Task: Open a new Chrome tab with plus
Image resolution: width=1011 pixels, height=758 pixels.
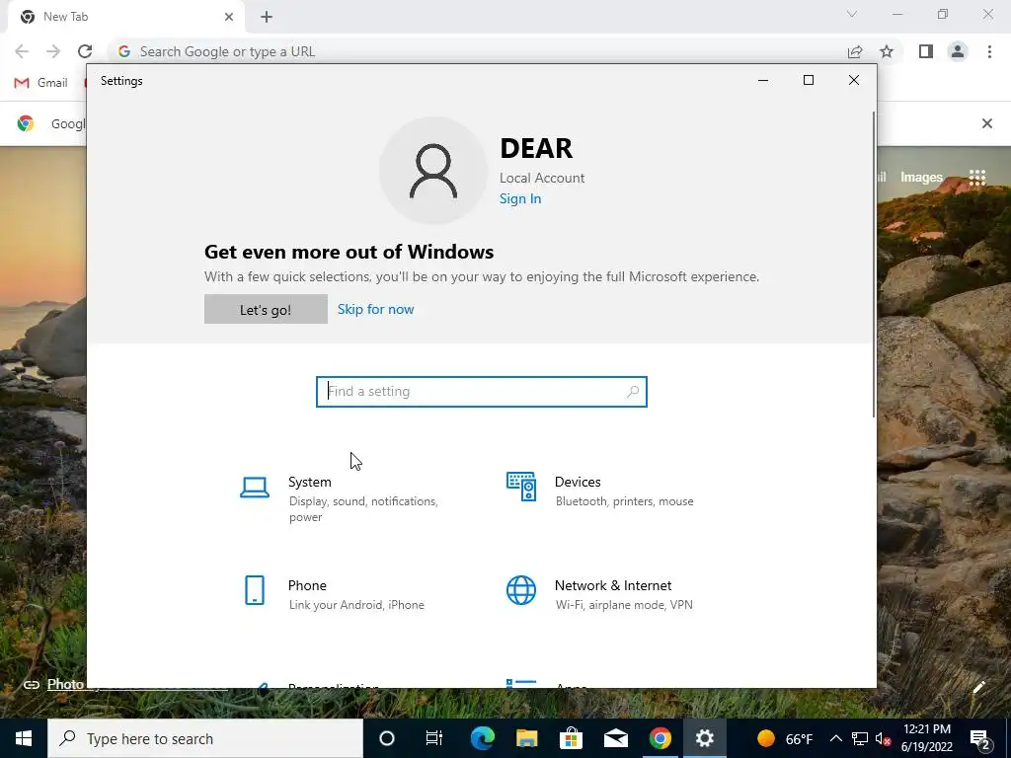Action: [267, 17]
